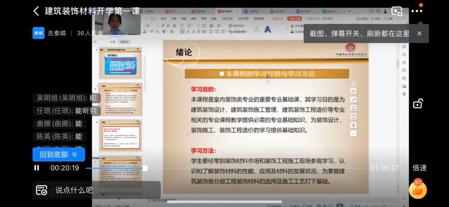Click the video progress bar handle
The image size is (449, 207).
145,168
